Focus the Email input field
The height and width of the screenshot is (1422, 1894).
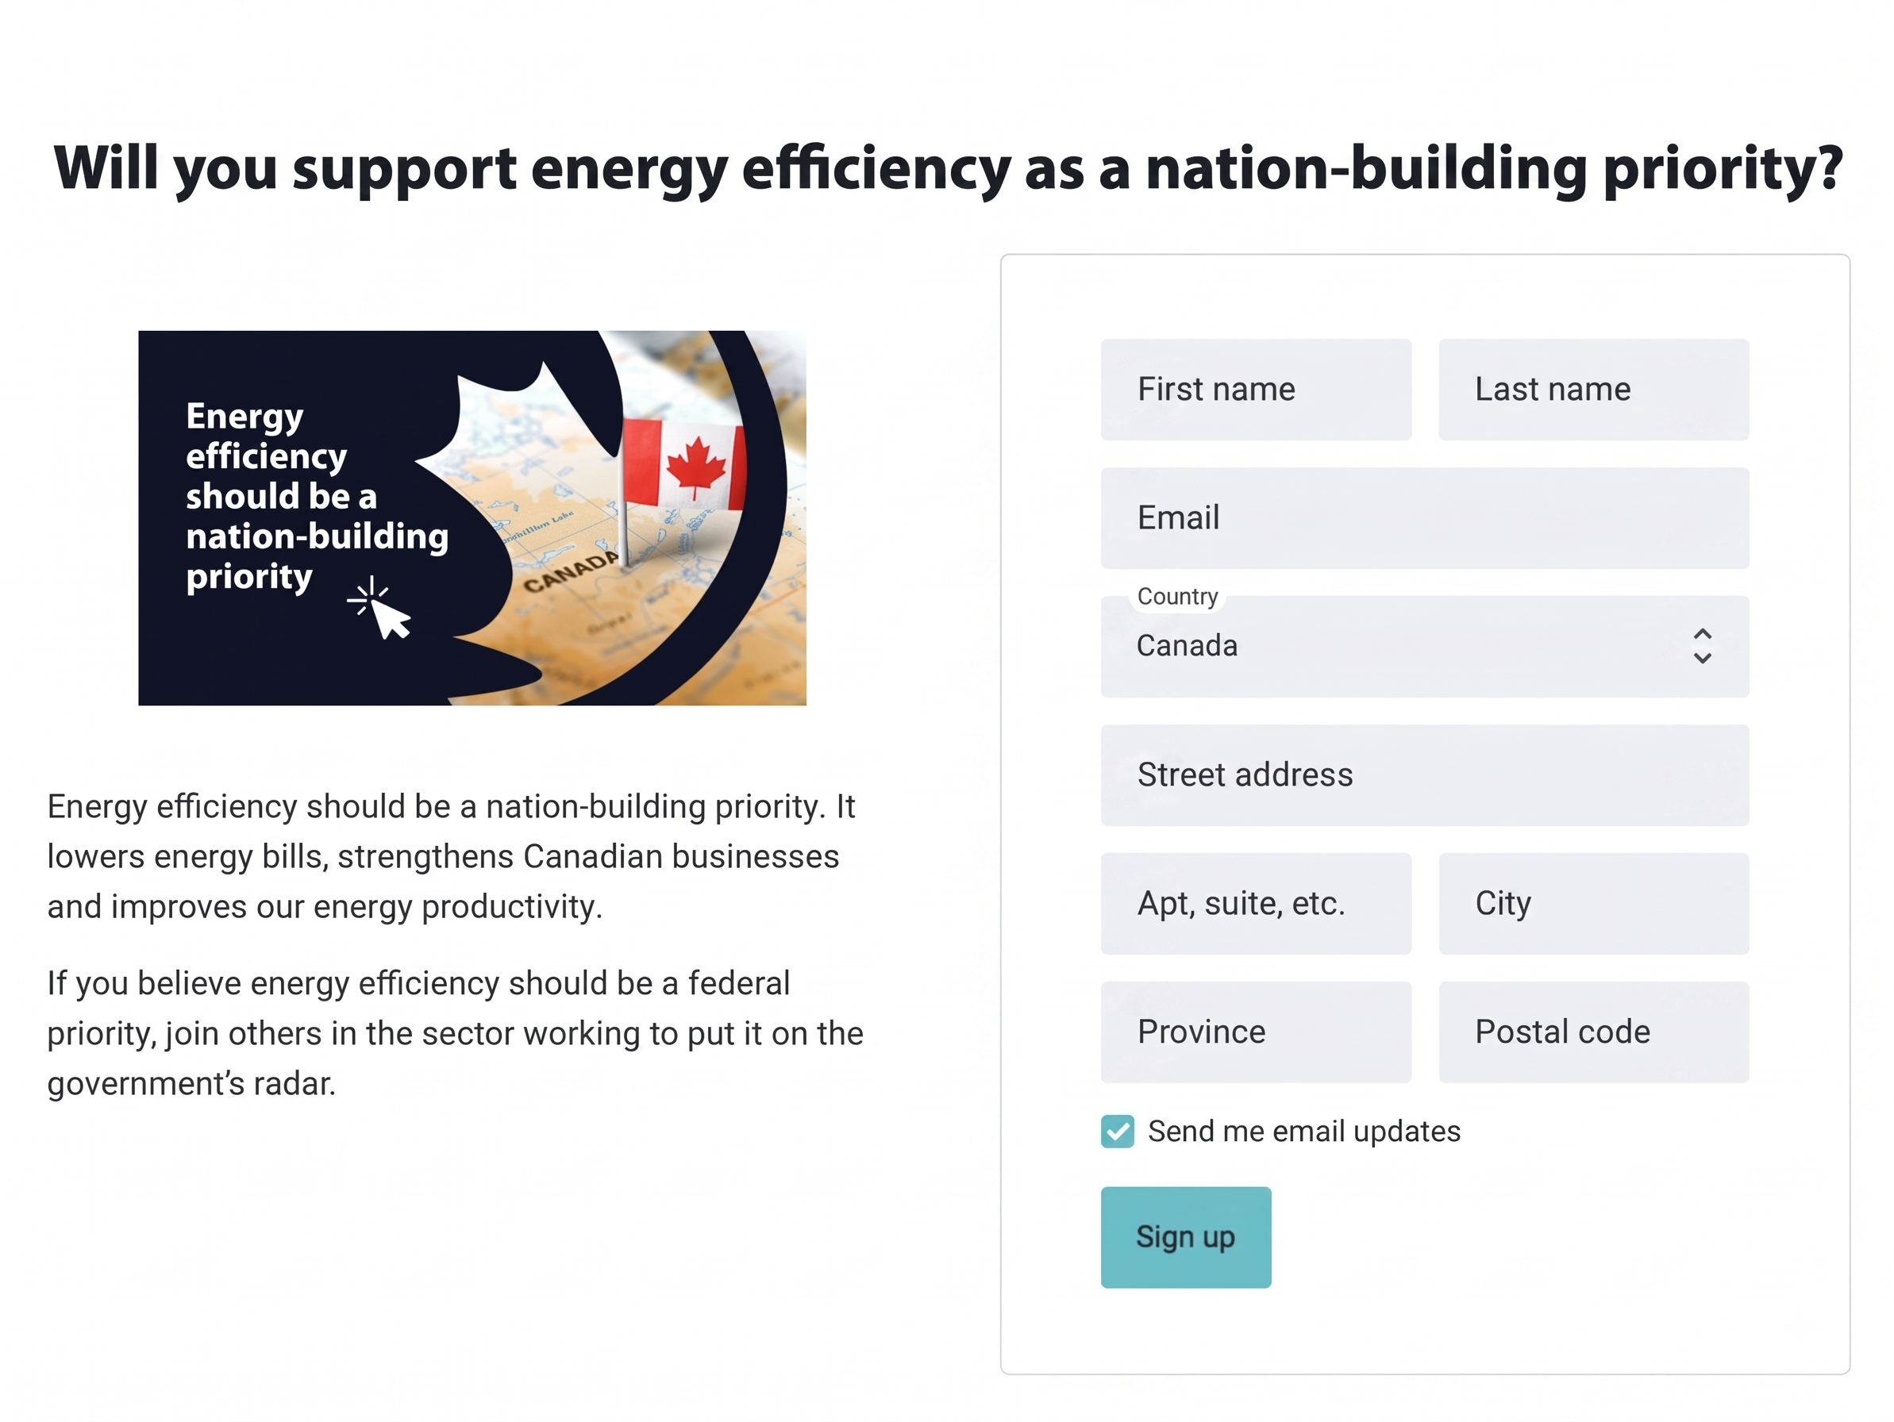(1425, 518)
